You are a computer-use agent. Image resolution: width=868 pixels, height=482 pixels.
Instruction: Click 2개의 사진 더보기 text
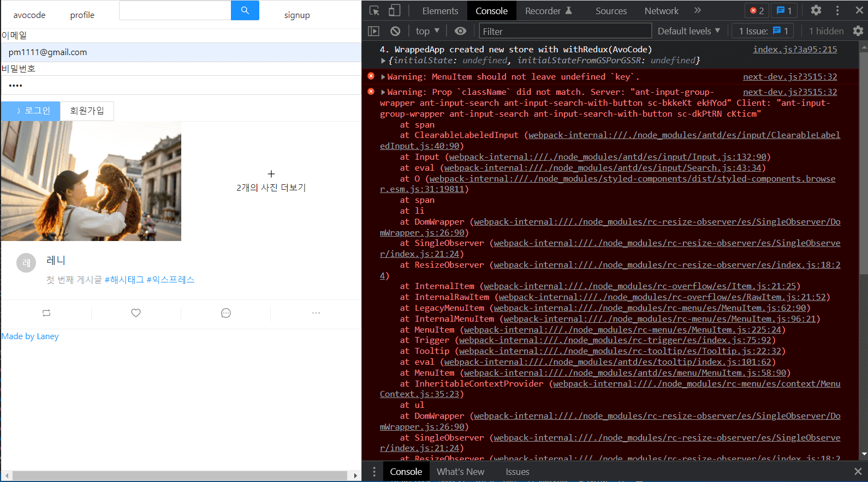pos(271,188)
